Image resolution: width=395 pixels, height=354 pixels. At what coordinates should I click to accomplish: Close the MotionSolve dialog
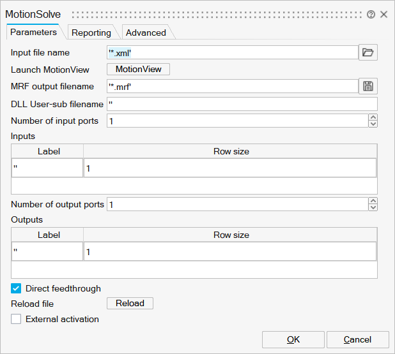click(383, 15)
